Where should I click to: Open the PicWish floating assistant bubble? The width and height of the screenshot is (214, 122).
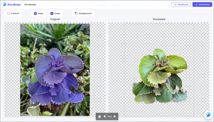click(208, 115)
